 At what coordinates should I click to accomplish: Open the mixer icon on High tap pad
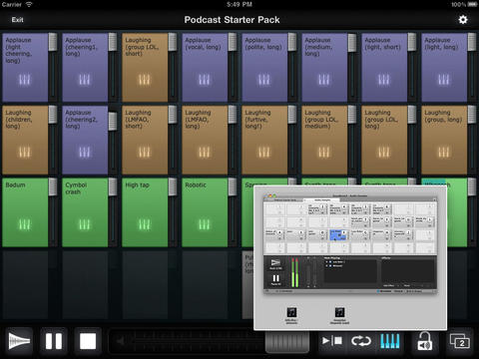click(144, 224)
